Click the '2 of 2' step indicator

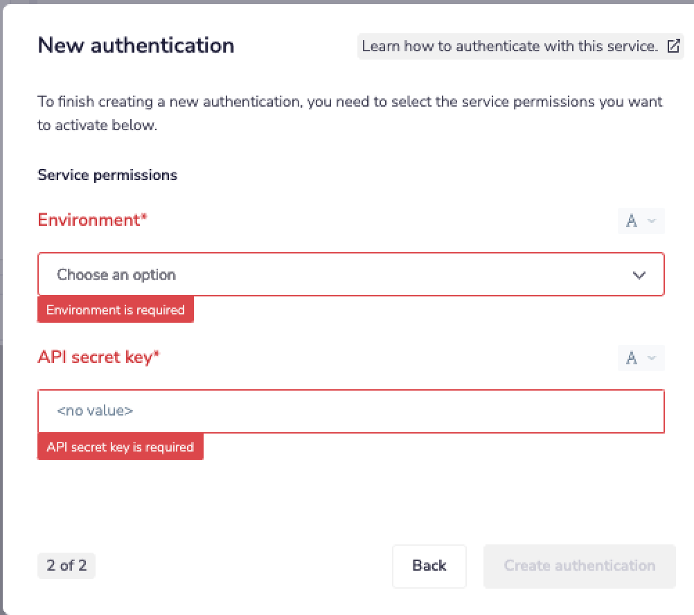[x=66, y=566]
